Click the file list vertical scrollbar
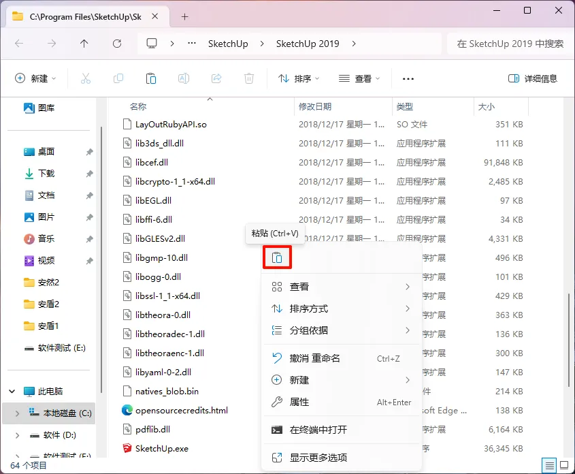Image resolution: width=575 pixels, height=474 pixels. pos(568,339)
